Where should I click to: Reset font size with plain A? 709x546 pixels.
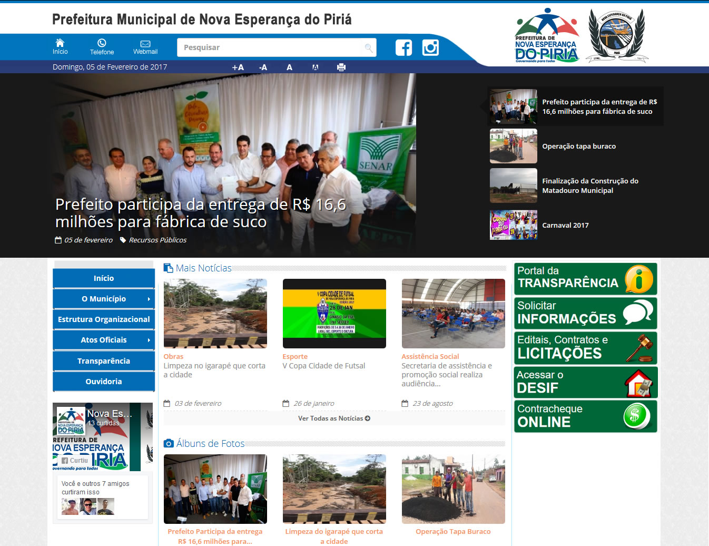(x=289, y=67)
